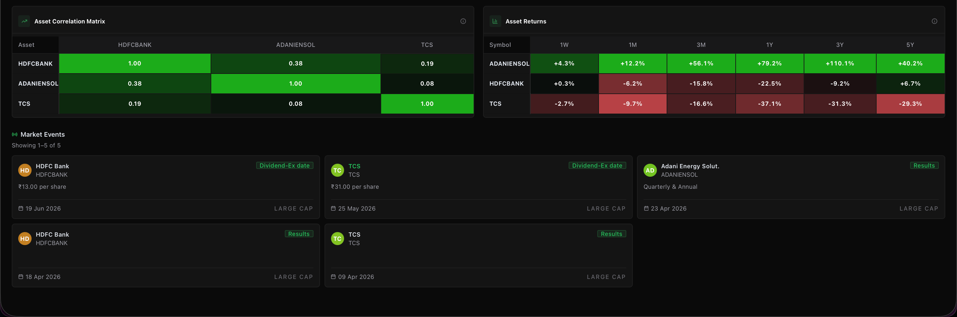Click the 5Y column header in returns
Viewport: 957px width, 317px height.
[910, 45]
